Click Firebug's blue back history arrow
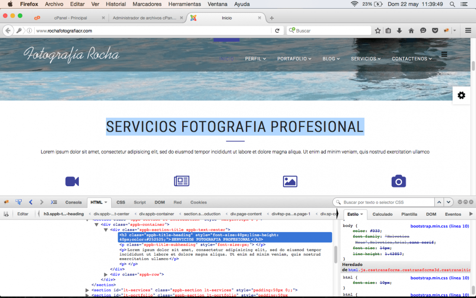Viewport: 476px width, 298px height. (31, 202)
